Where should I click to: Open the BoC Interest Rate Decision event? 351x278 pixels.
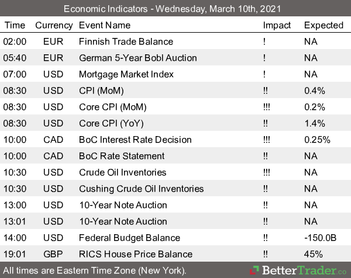click(x=135, y=140)
